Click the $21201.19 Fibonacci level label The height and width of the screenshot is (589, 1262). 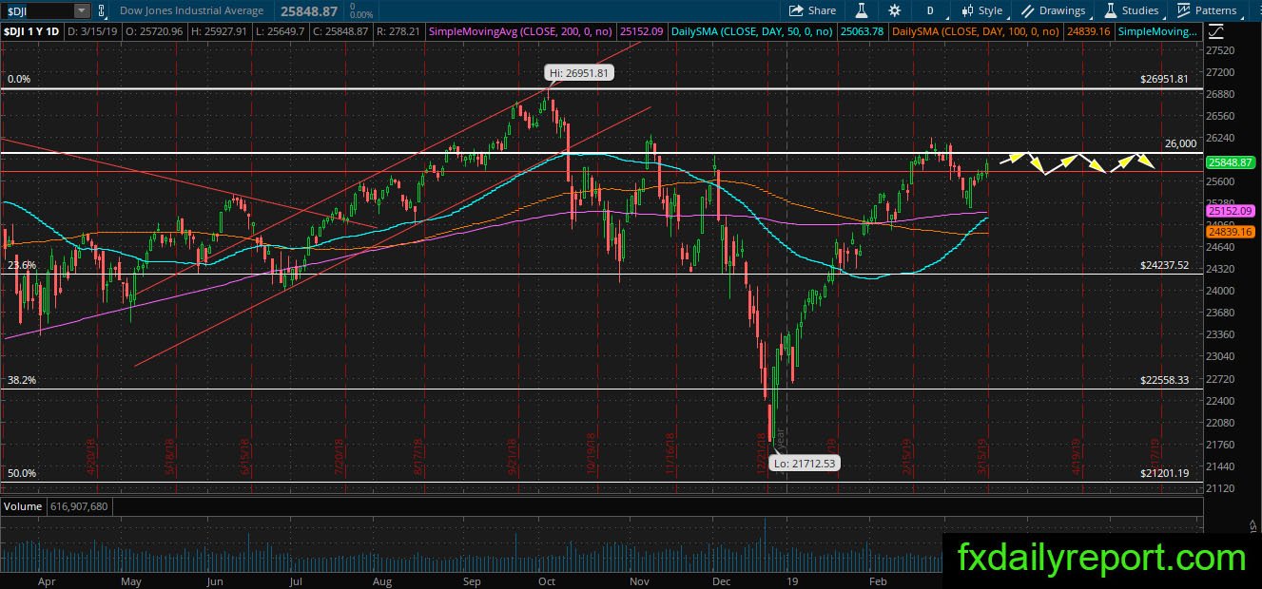click(1165, 472)
